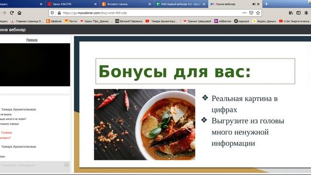The image size is (311, 175).
Task: Save page to Pocket
Action: tap(251, 13)
